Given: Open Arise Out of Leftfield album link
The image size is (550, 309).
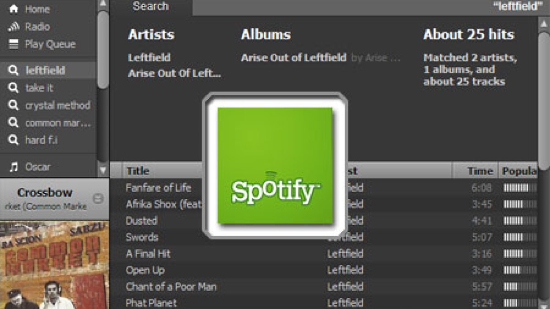Looking at the screenshot, I should coord(294,58).
